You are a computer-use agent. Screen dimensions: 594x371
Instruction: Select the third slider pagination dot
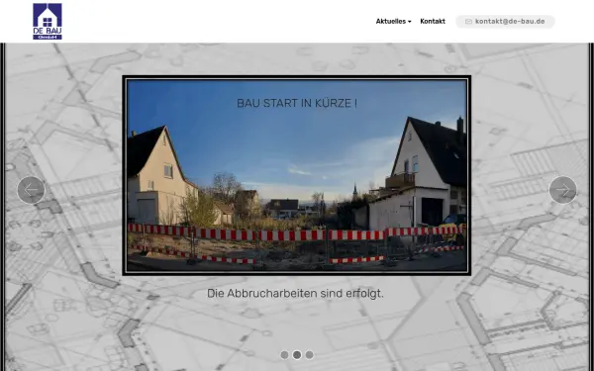tap(310, 355)
